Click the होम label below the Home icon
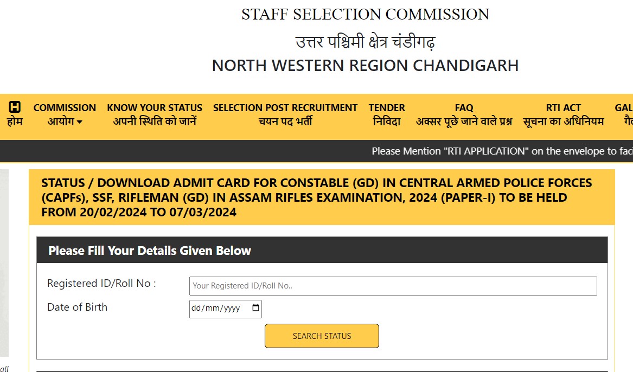This screenshot has height=372, width=633. pyautogui.click(x=14, y=121)
